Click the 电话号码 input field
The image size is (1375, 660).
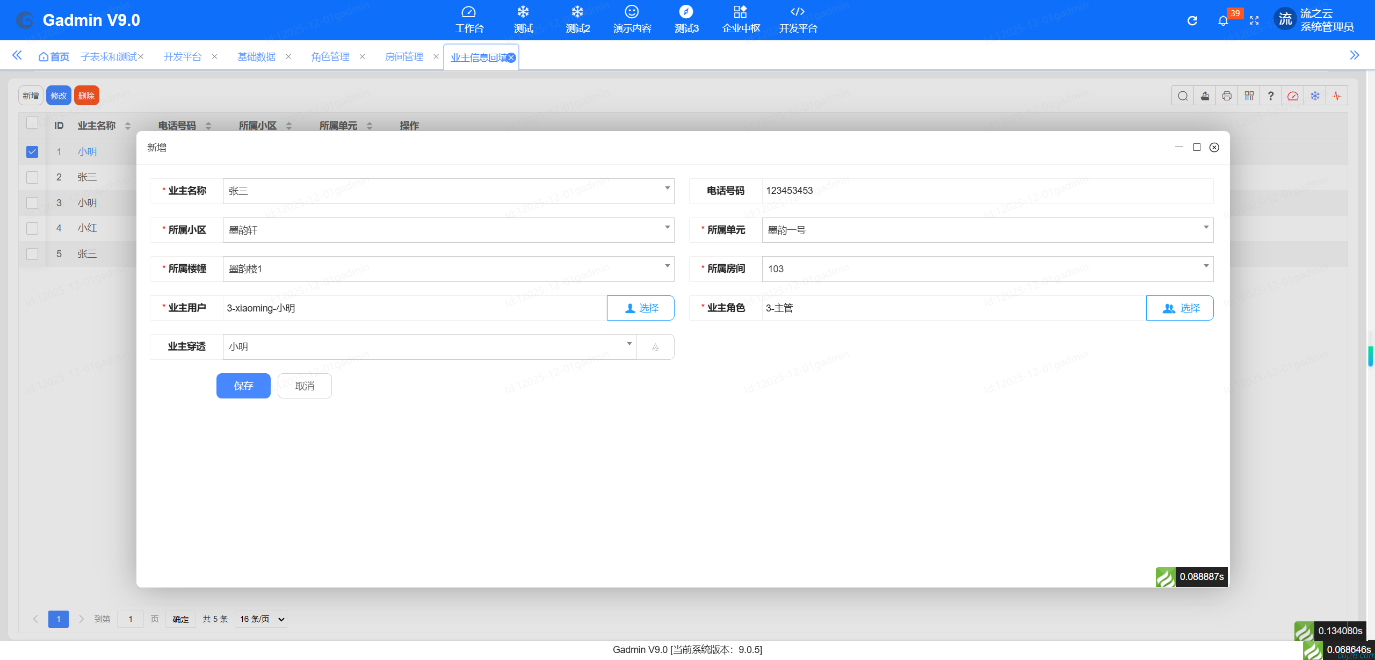(987, 191)
